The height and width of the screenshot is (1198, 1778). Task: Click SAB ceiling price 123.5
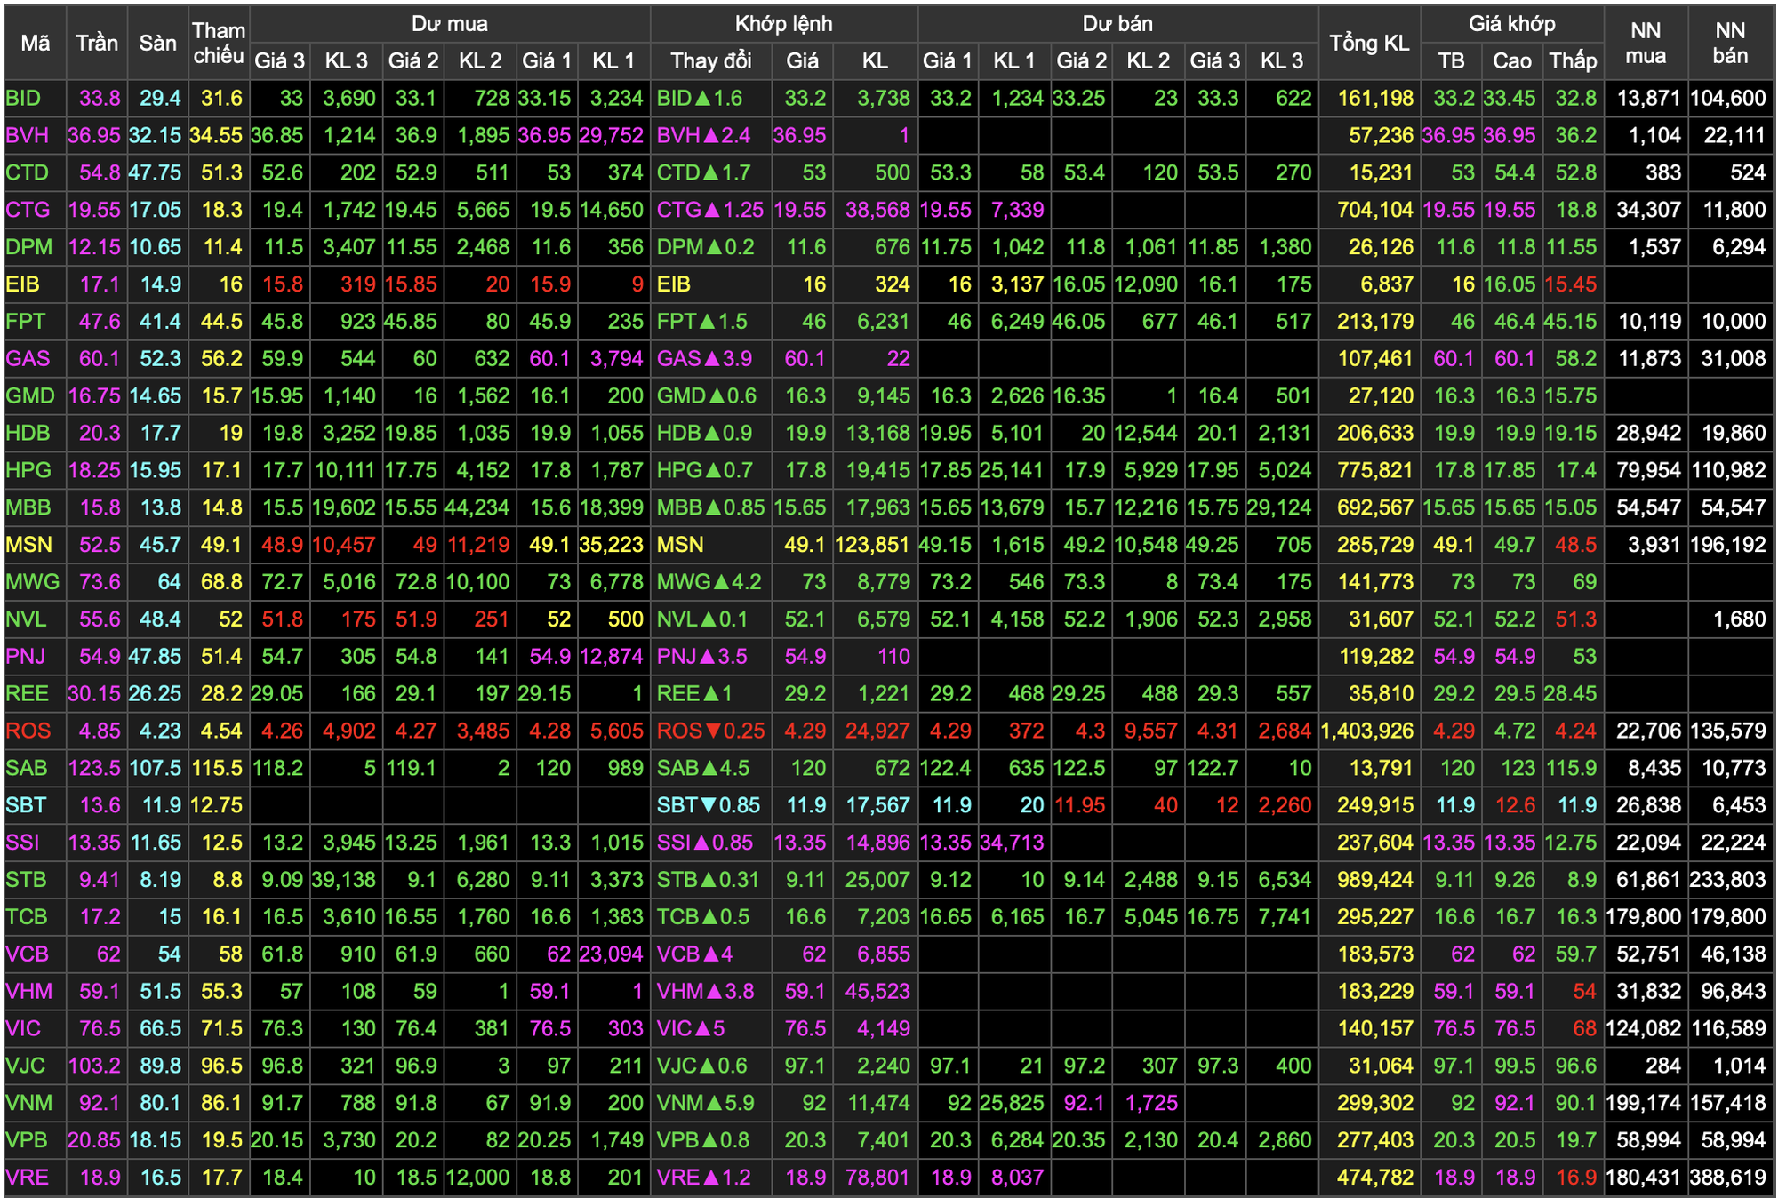[94, 768]
